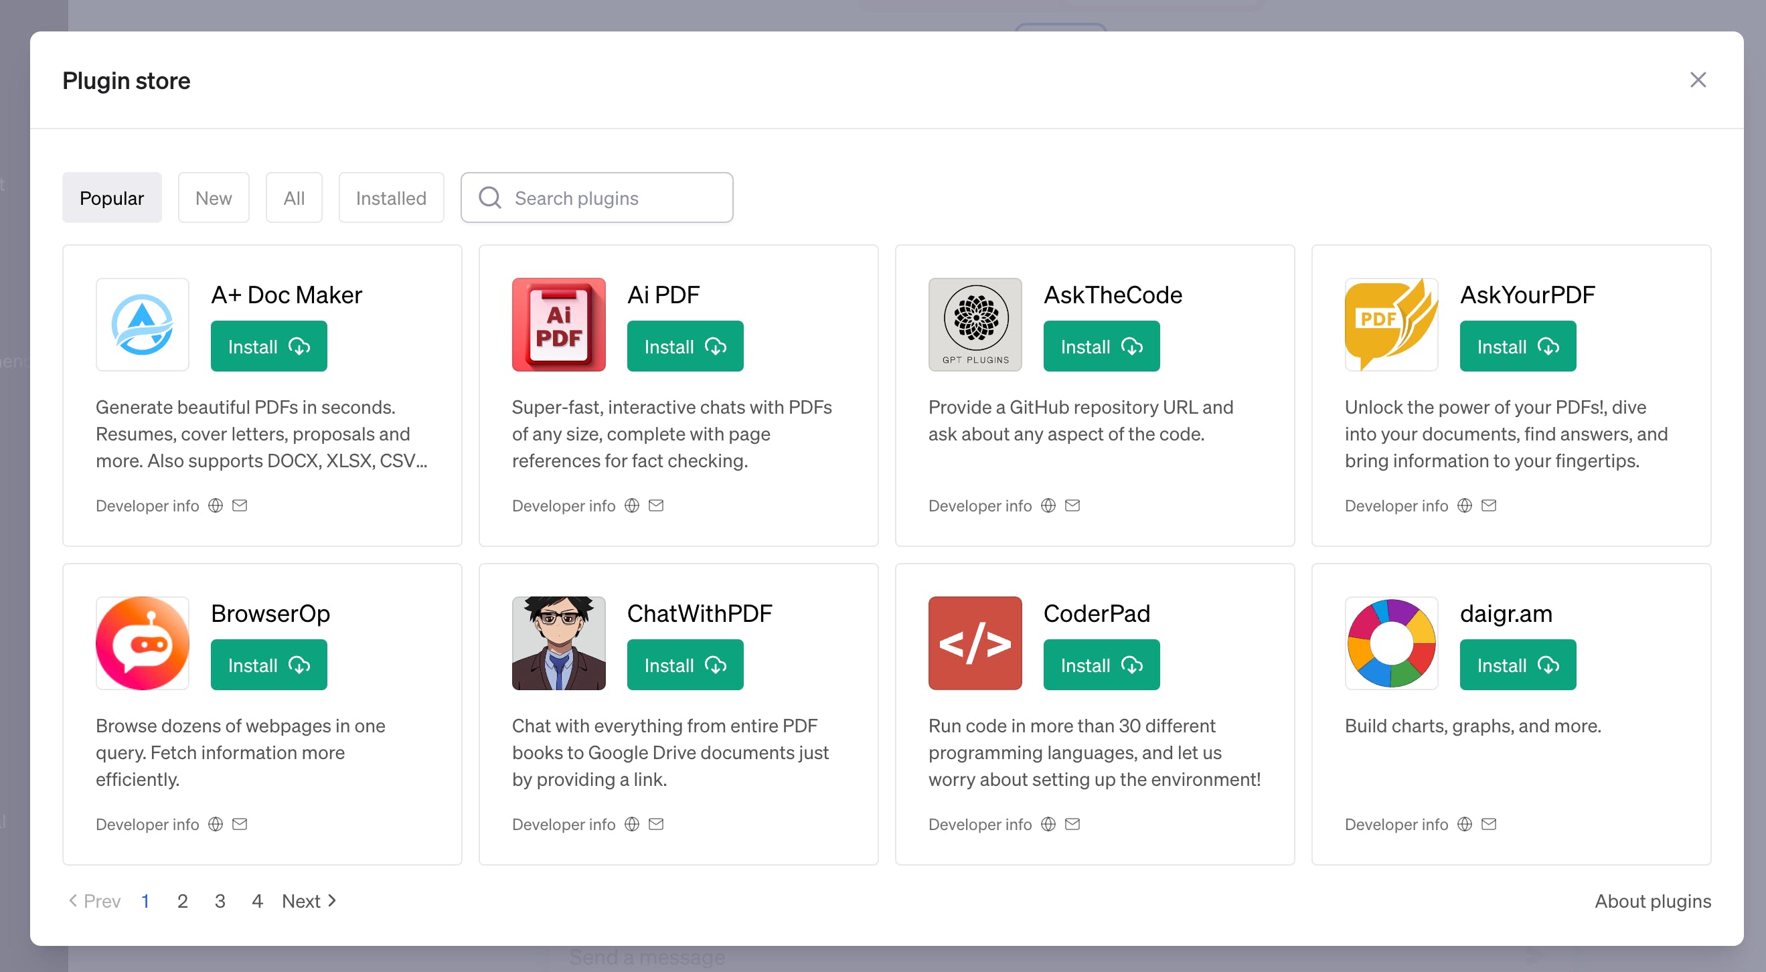The height and width of the screenshot is (972, 1766).
Task: Open the About plugins link
Action: click(x=1652, y=901)
